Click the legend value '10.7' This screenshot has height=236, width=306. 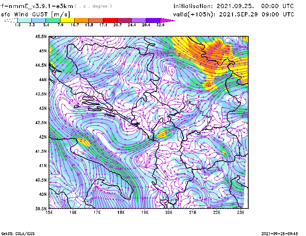click(x=75, y=25)
